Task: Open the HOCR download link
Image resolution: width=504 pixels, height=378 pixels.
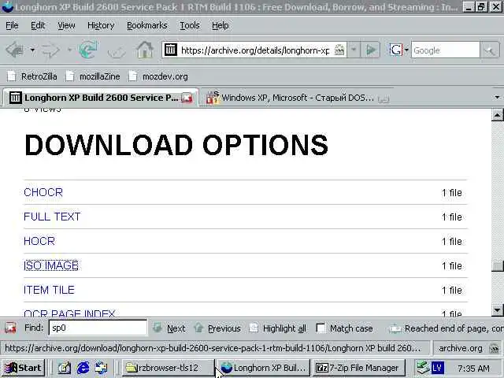Action: (39, 241)
